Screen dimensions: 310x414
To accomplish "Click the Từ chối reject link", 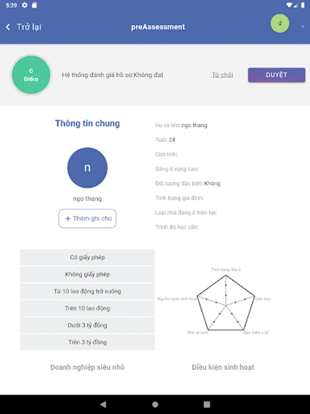I will tap(222, 75).
